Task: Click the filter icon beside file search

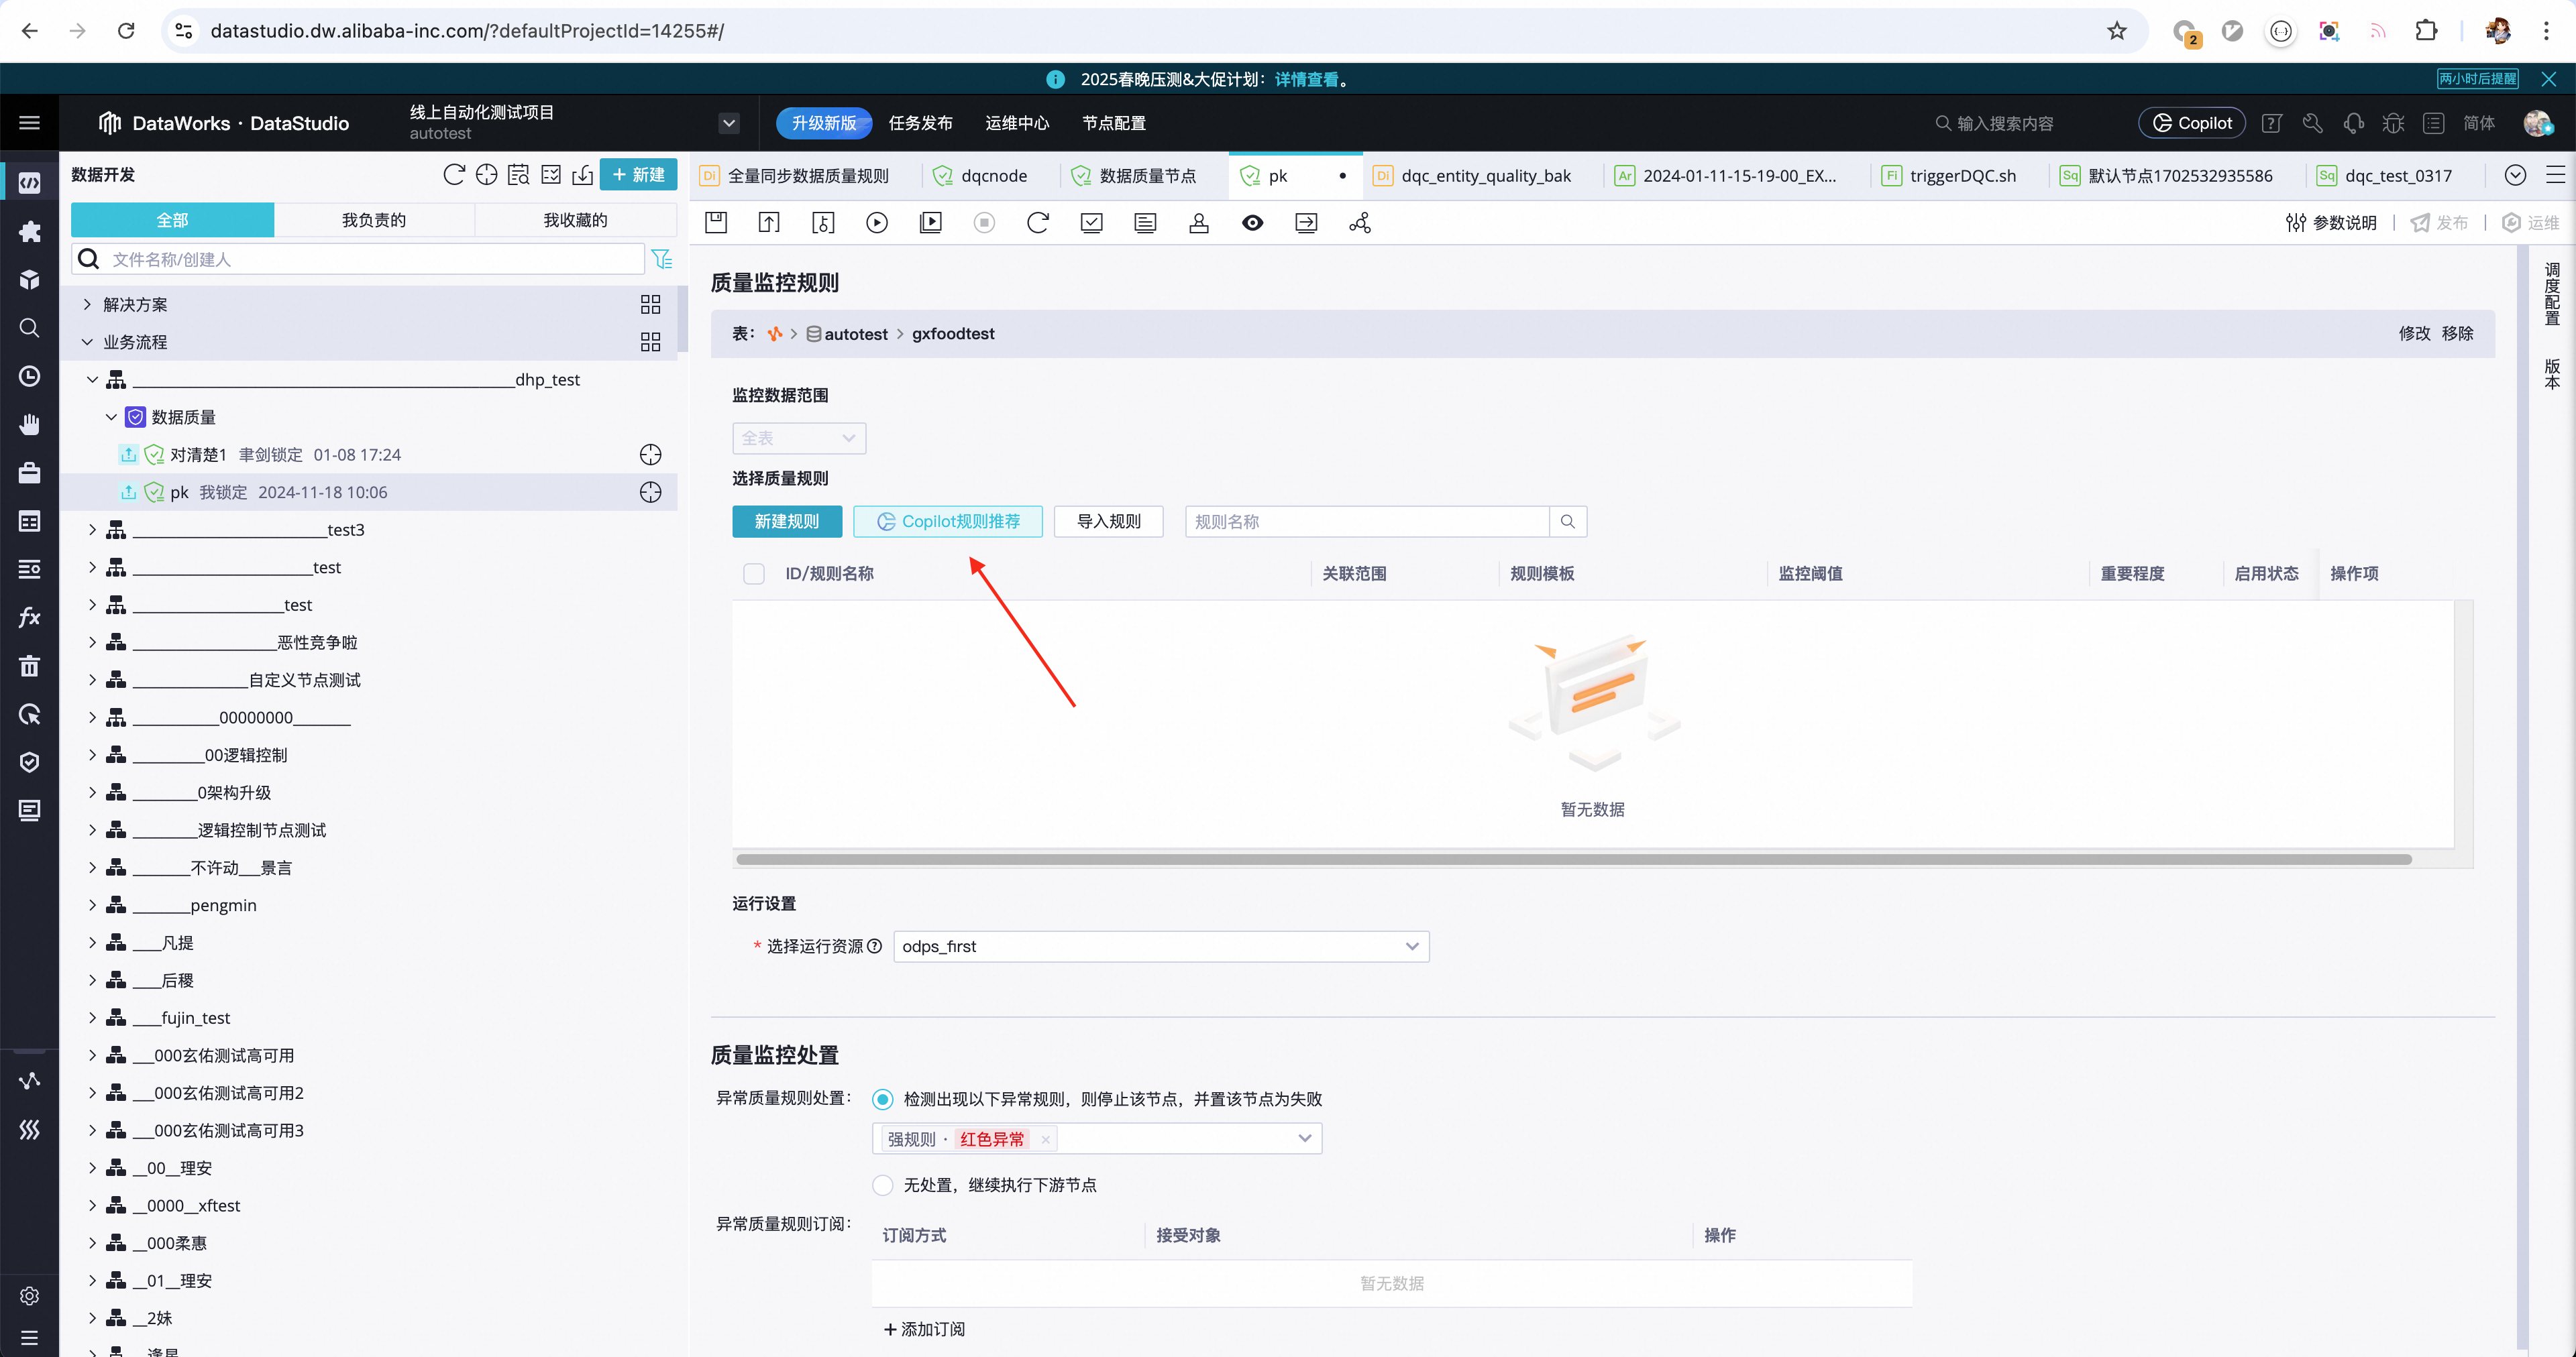Action: (x=661, y=260)
